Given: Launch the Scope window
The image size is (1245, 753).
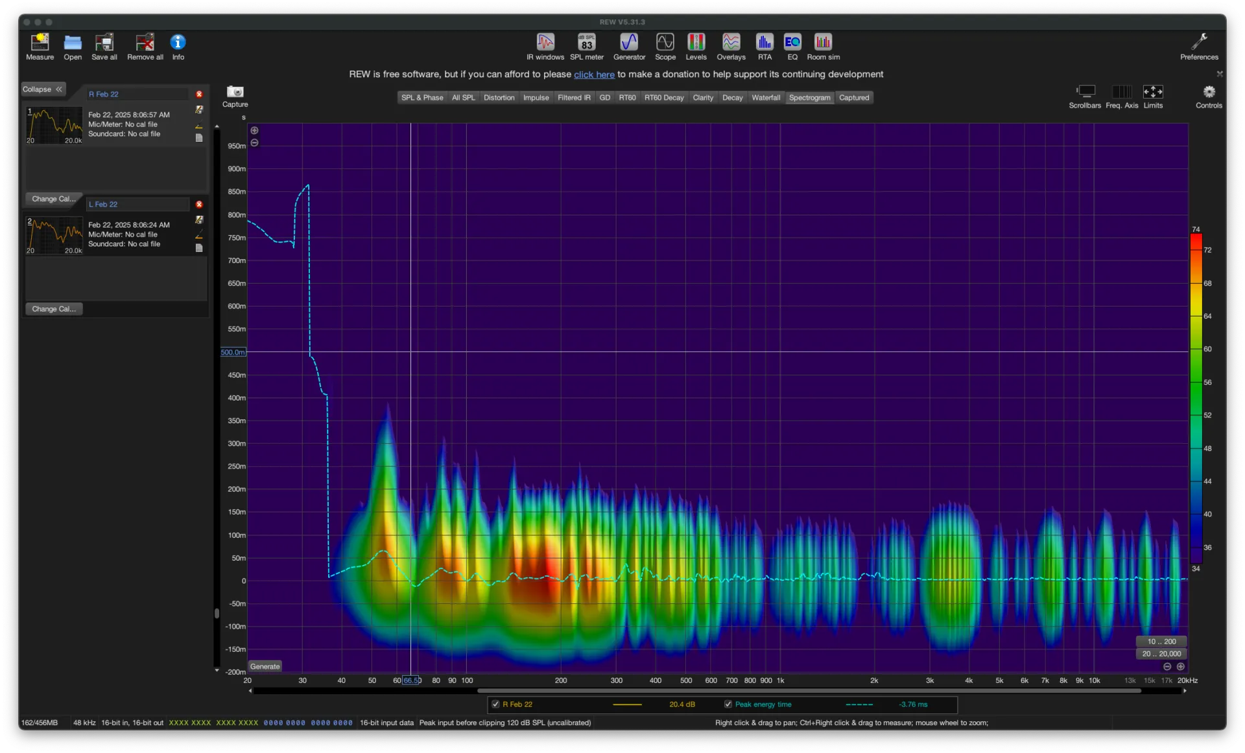Looking at the screenshot, I should point(665,43).
